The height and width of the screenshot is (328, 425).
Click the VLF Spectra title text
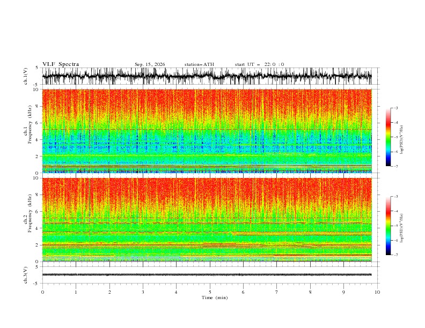(x=61, y=64)
